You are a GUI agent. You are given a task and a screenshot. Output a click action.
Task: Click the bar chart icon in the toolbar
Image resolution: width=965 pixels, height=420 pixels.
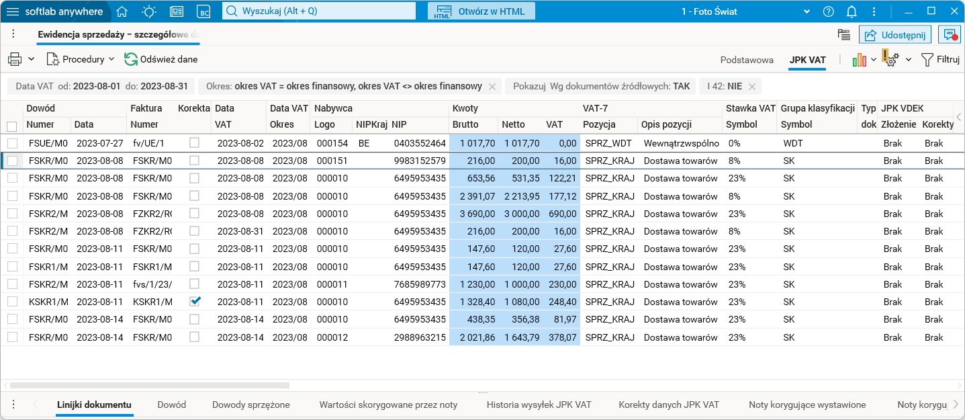(859, 60)
